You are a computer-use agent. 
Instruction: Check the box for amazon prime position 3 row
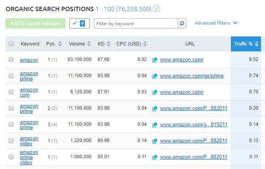coord(11,124)
